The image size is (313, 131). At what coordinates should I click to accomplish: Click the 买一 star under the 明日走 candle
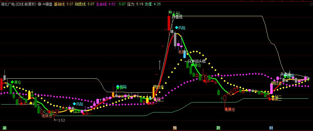click(x=149, y=103)
